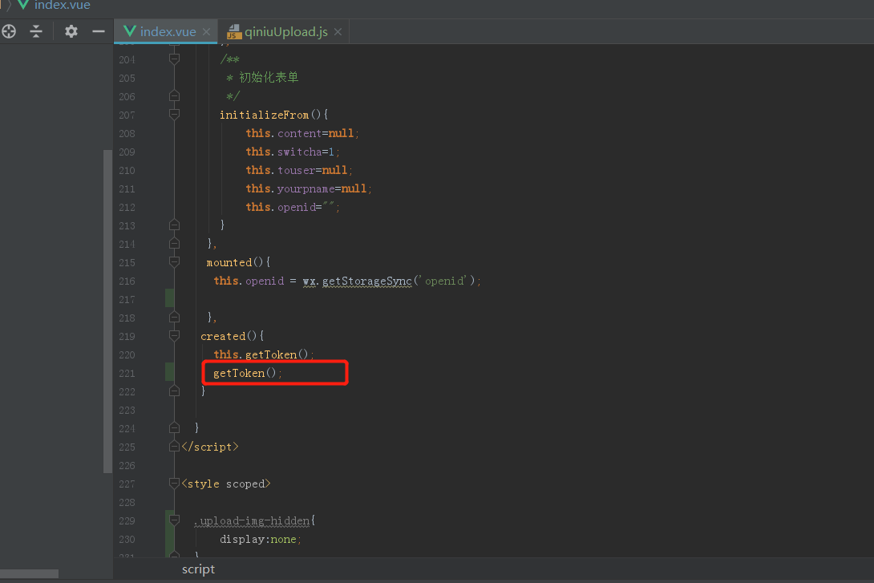Click the collapse all icon in tool window

[x=36, y=31]
